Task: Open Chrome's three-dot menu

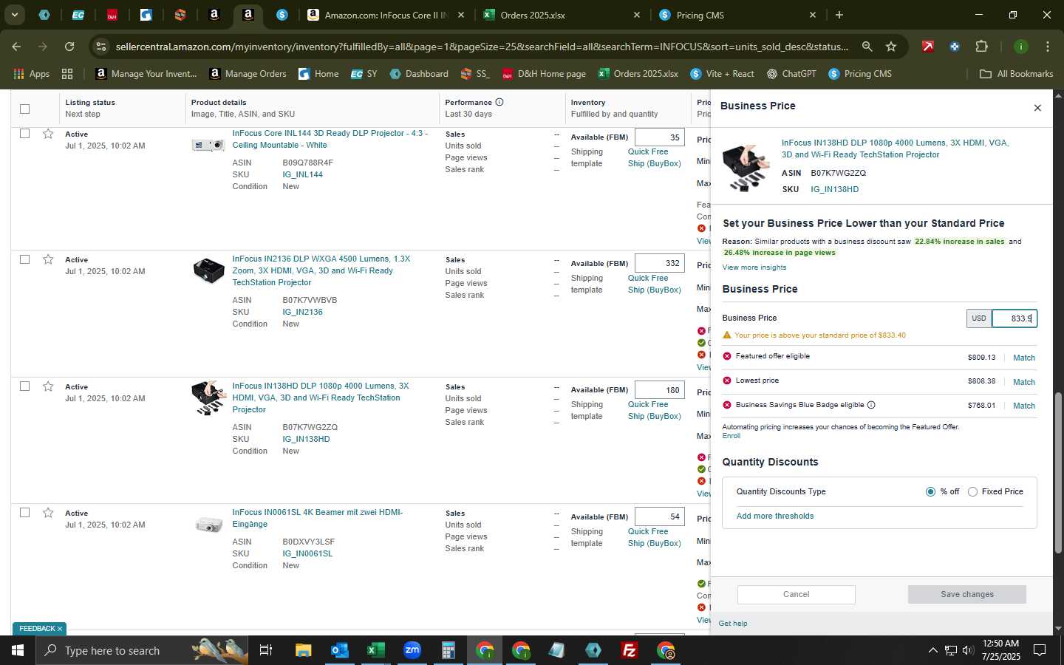Action: (1047, 47)
